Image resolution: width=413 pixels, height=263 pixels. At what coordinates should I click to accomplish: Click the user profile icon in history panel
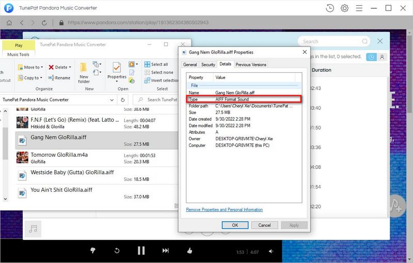(x=382, y=57)
